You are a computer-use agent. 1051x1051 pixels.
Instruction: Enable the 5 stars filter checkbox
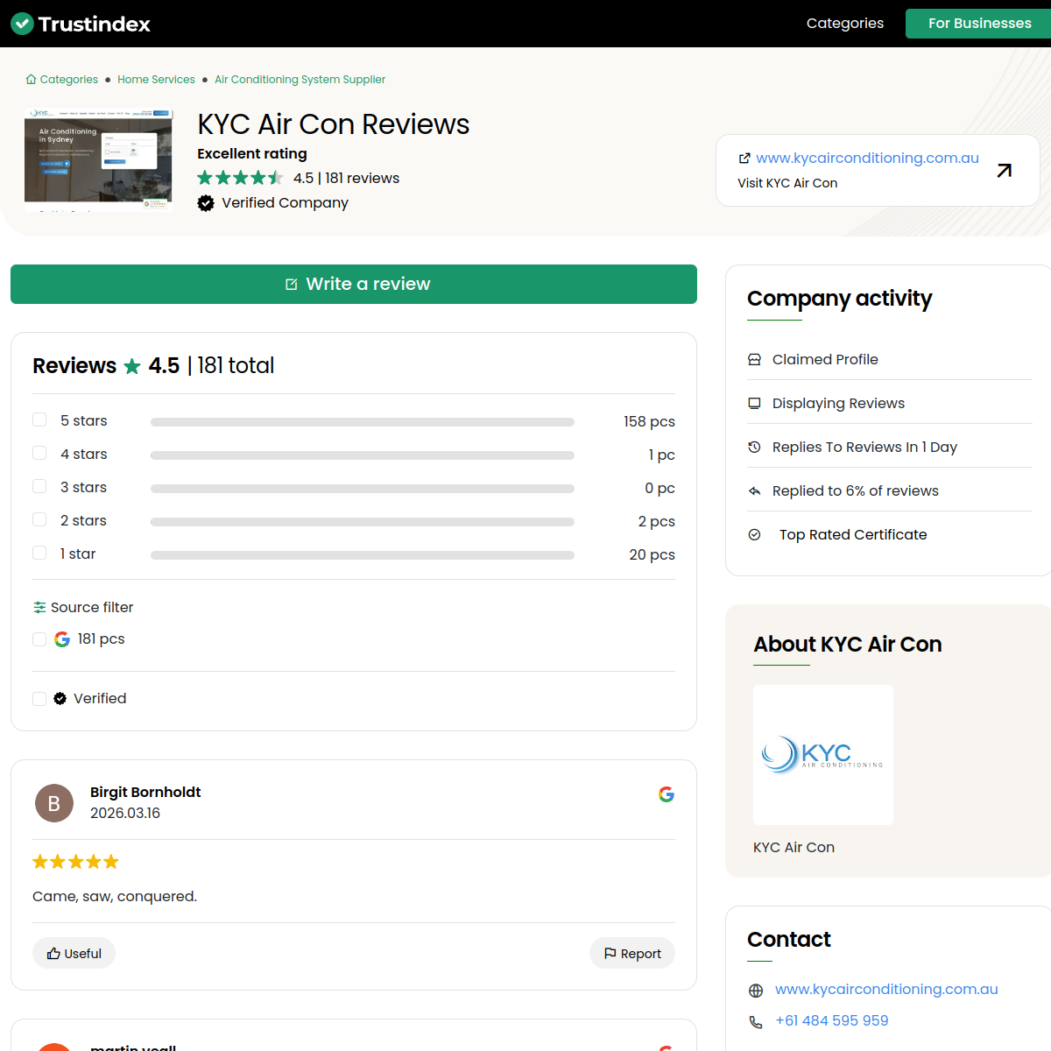coord(39,420)
